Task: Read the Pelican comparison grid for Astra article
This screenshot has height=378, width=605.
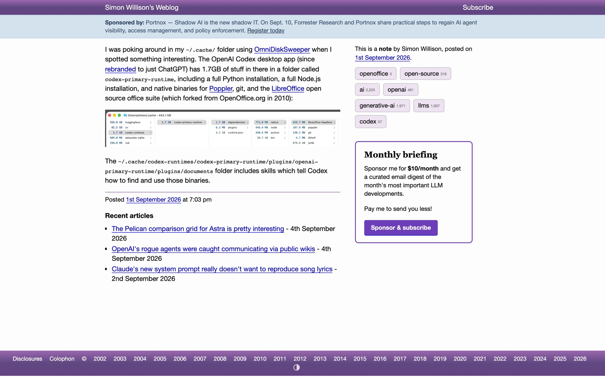Action: [x=198, y=229]
